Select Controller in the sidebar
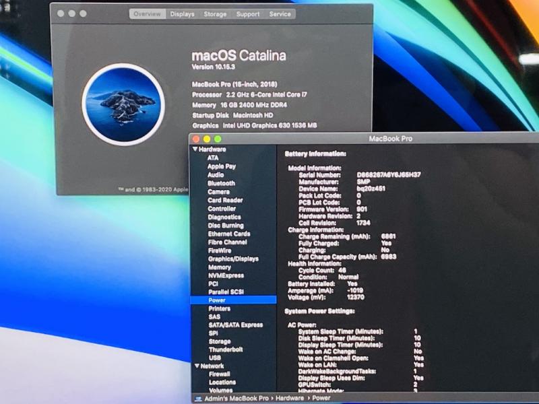Viewport: 539px width, 404px height. pos(222,209)
